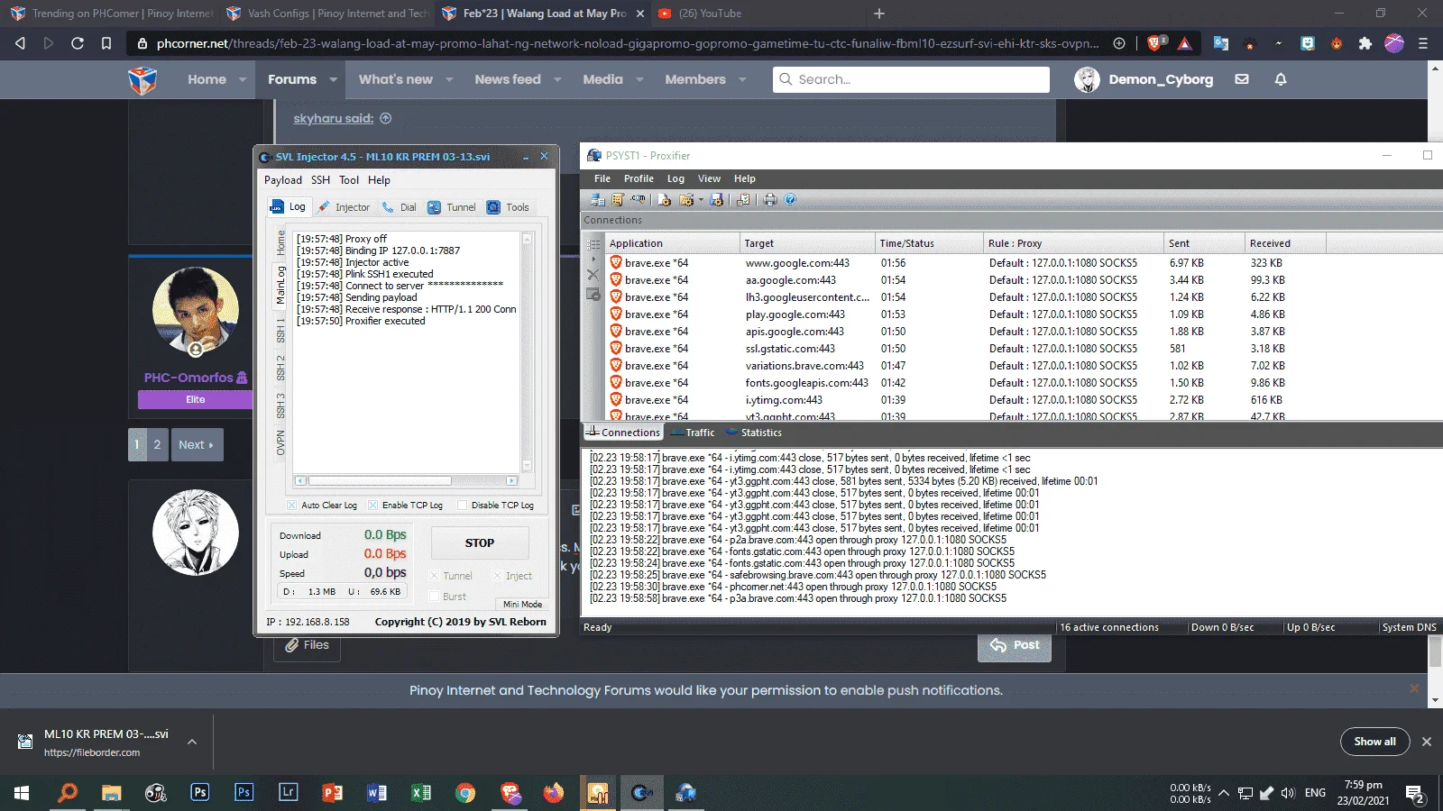Image resolution: width=1443 pixels, height=811 pixels.
Task: Click list view icon beside Connections table
Action: (593, 244)
